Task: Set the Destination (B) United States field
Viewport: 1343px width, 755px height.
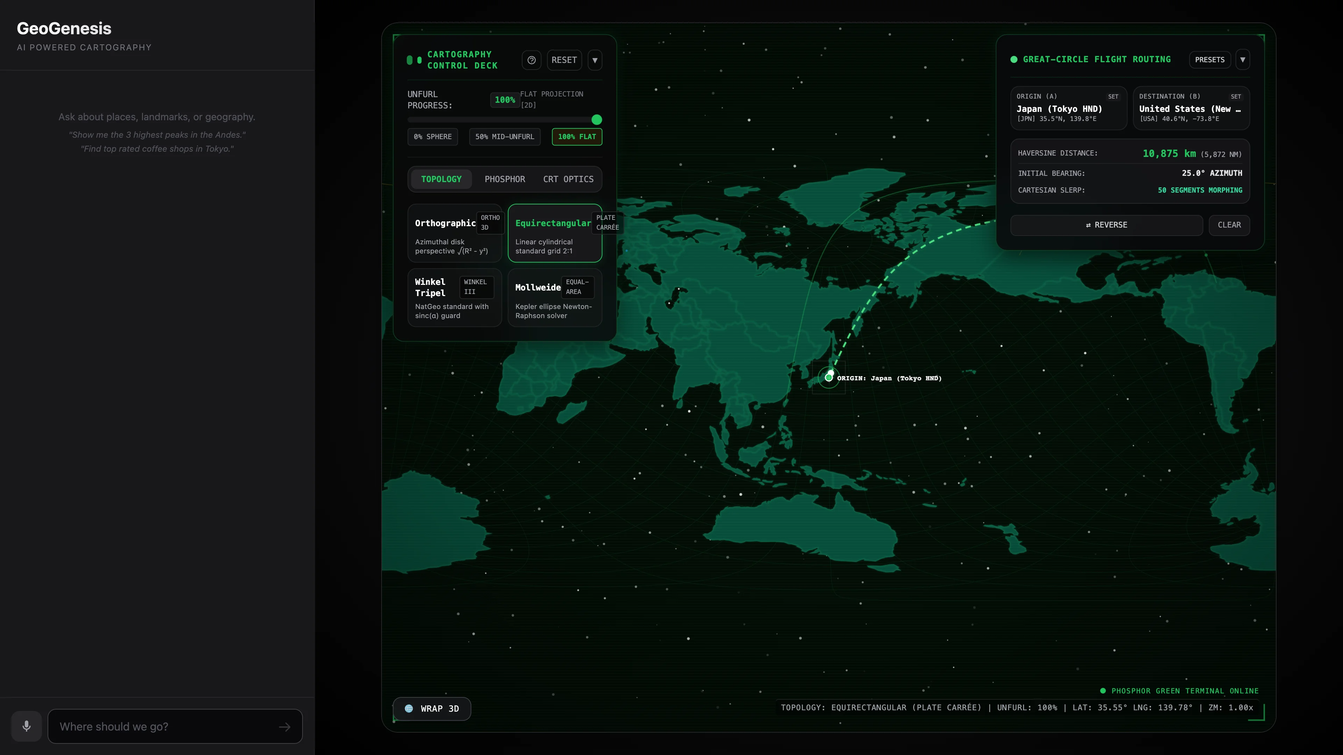Action: tap(1191, 108)
